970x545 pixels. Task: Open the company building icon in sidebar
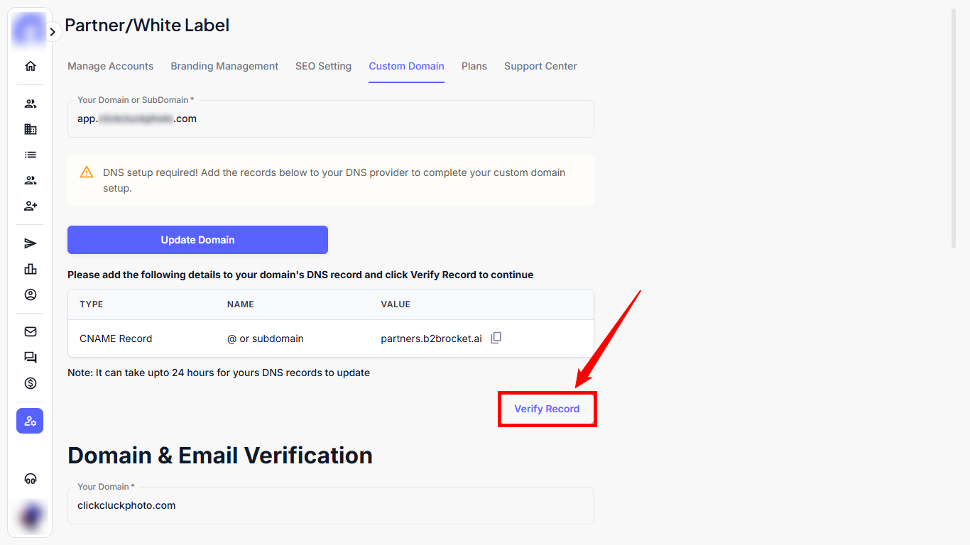pos(30,129)
